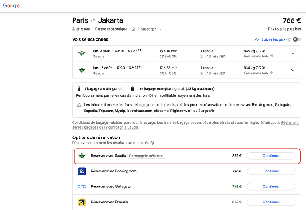The height and width of the screenshot is (210, 306).
Task: Click the 18 h 10 min duration
Action: click(168, 51)
